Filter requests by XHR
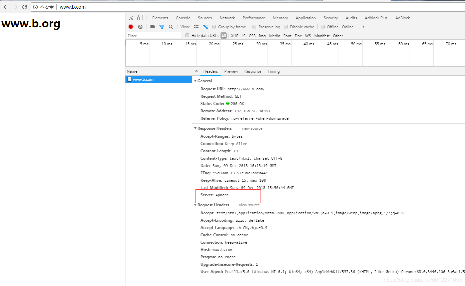 [235, 36]
